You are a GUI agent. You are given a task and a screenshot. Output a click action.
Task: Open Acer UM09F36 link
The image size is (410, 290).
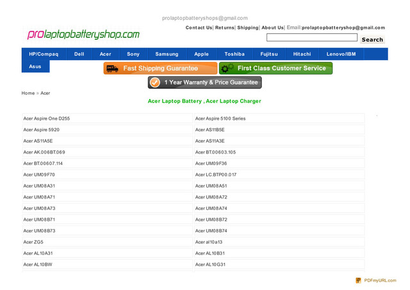(211, 163)
